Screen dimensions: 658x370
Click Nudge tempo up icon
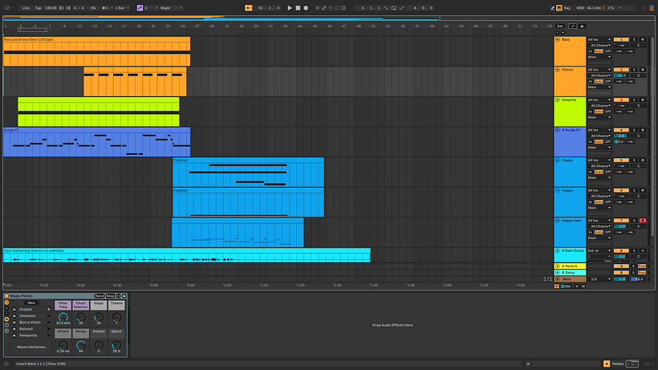68,8
